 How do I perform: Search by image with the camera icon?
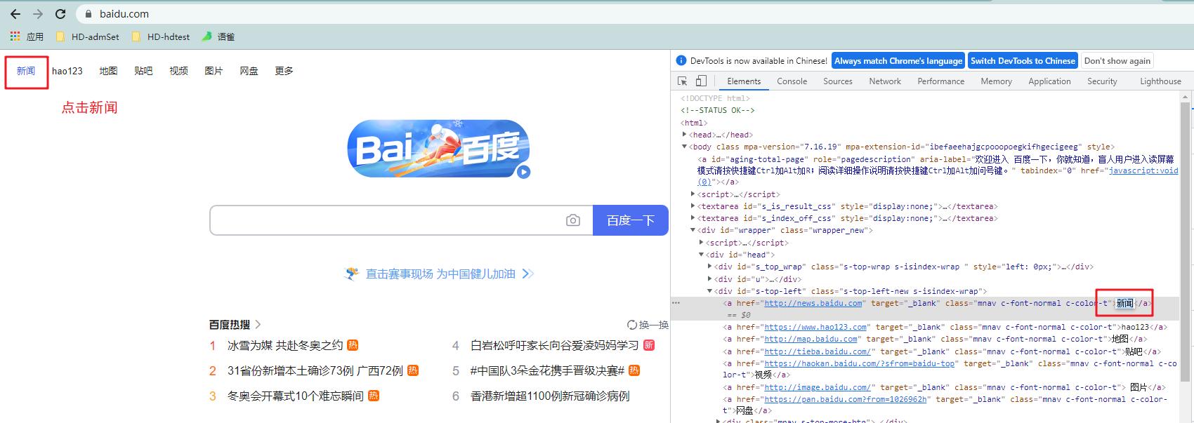click(573, 220)
